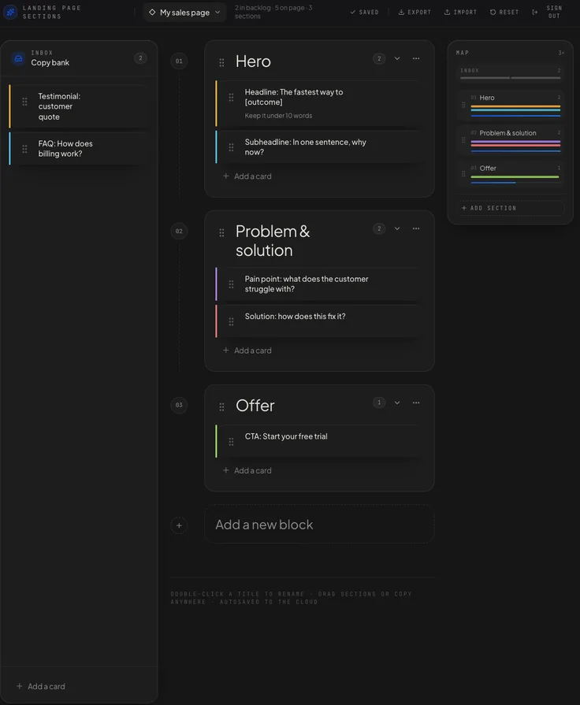Click the Copy bank inbox icon
Image resolution: width=580 pixels, height=705 pixels.
[18, 58]
